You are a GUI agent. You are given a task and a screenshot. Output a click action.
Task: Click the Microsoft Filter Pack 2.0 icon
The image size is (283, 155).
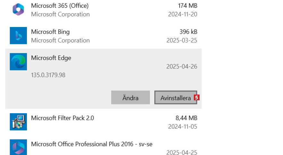[x=18, y=122]
